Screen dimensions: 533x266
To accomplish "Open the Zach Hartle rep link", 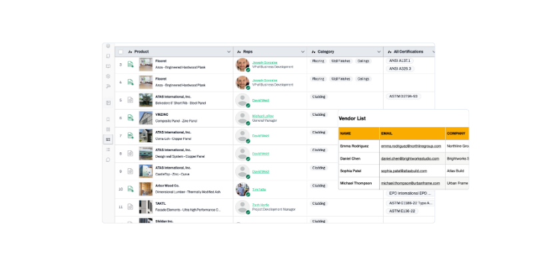I will [x=261, y=205].
